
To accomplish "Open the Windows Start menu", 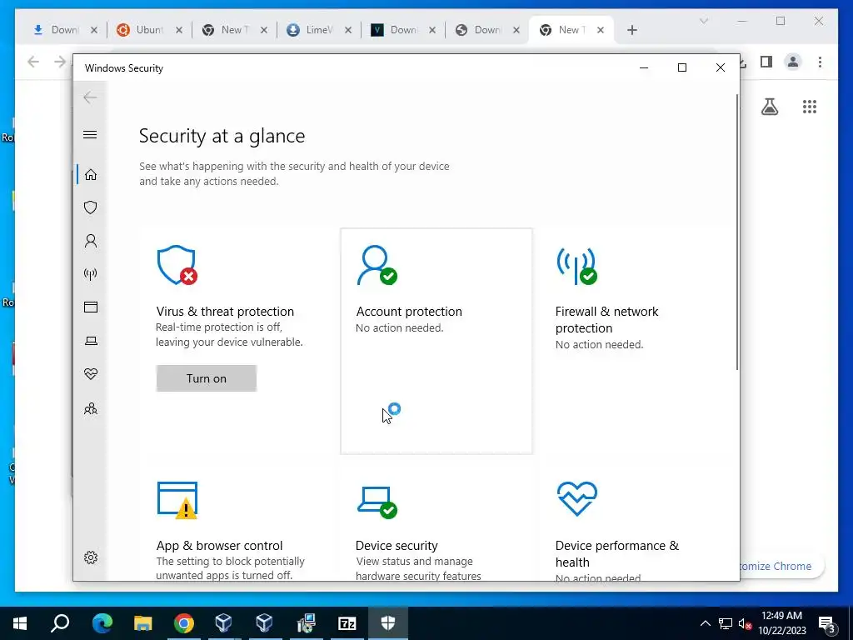I will 20,623.
